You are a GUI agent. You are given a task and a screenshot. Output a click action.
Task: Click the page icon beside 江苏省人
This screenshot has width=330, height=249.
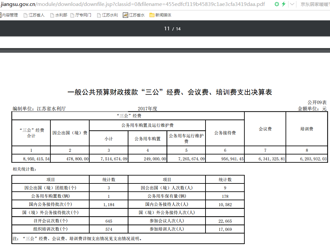(x=25, y=15)
